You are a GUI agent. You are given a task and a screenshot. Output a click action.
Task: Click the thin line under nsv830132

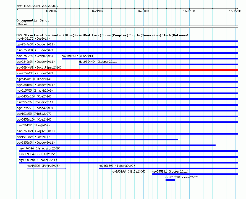[127, 128]
